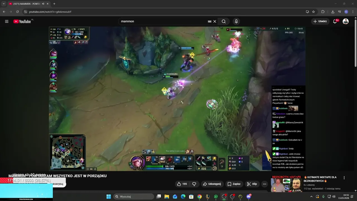Like the video with 195 likes
The width and height of the screenshot is (357, 201).
[x=182, y=184]
